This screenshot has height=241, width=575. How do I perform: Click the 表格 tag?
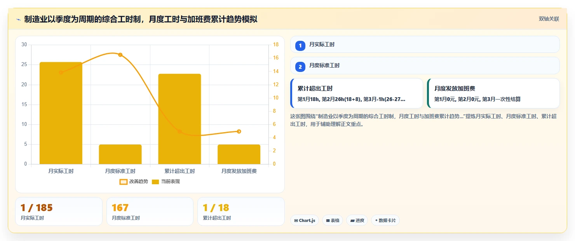(x=333, y=220)
